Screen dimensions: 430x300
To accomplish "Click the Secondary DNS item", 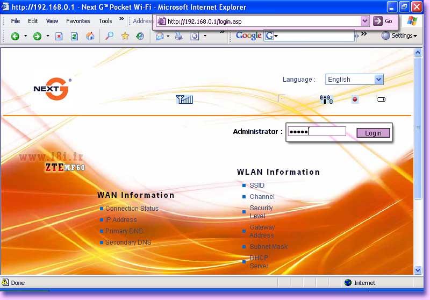I will click(128, 242).
